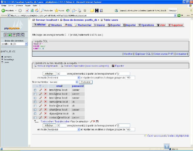
Task: Open the Exporter tab
Action: 114,25
